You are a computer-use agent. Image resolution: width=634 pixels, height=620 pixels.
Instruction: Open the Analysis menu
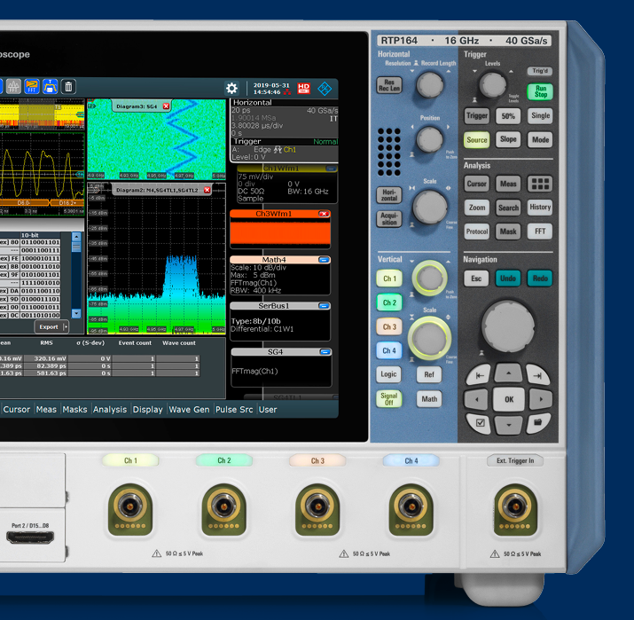110,409
